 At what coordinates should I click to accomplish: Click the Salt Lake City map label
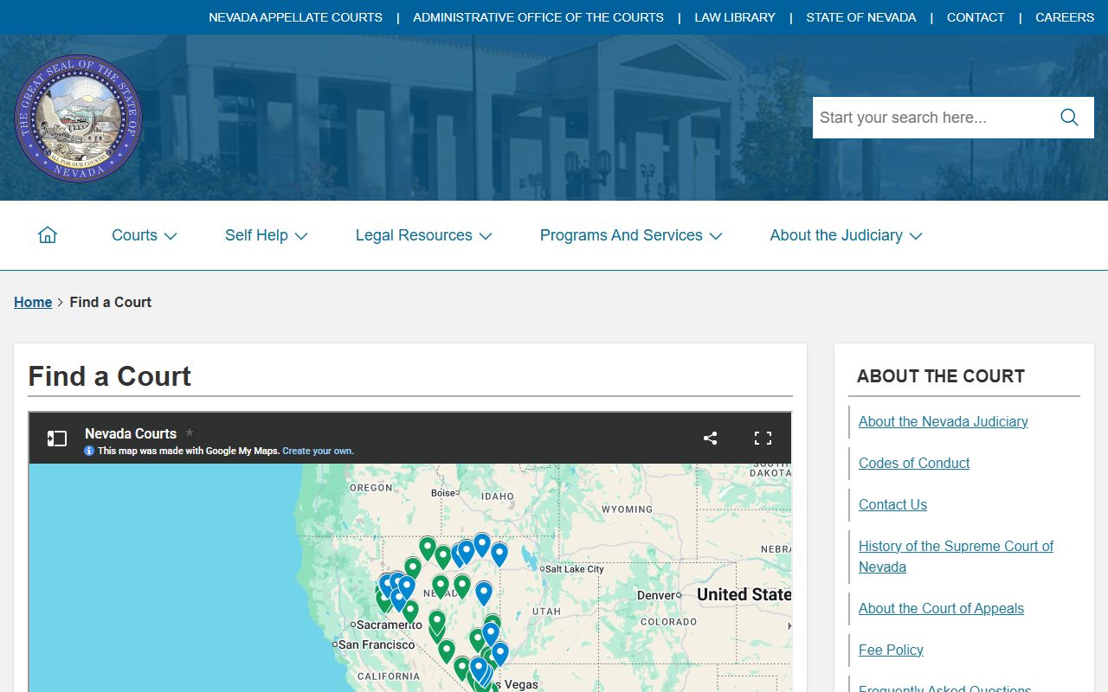coord(575,569)
